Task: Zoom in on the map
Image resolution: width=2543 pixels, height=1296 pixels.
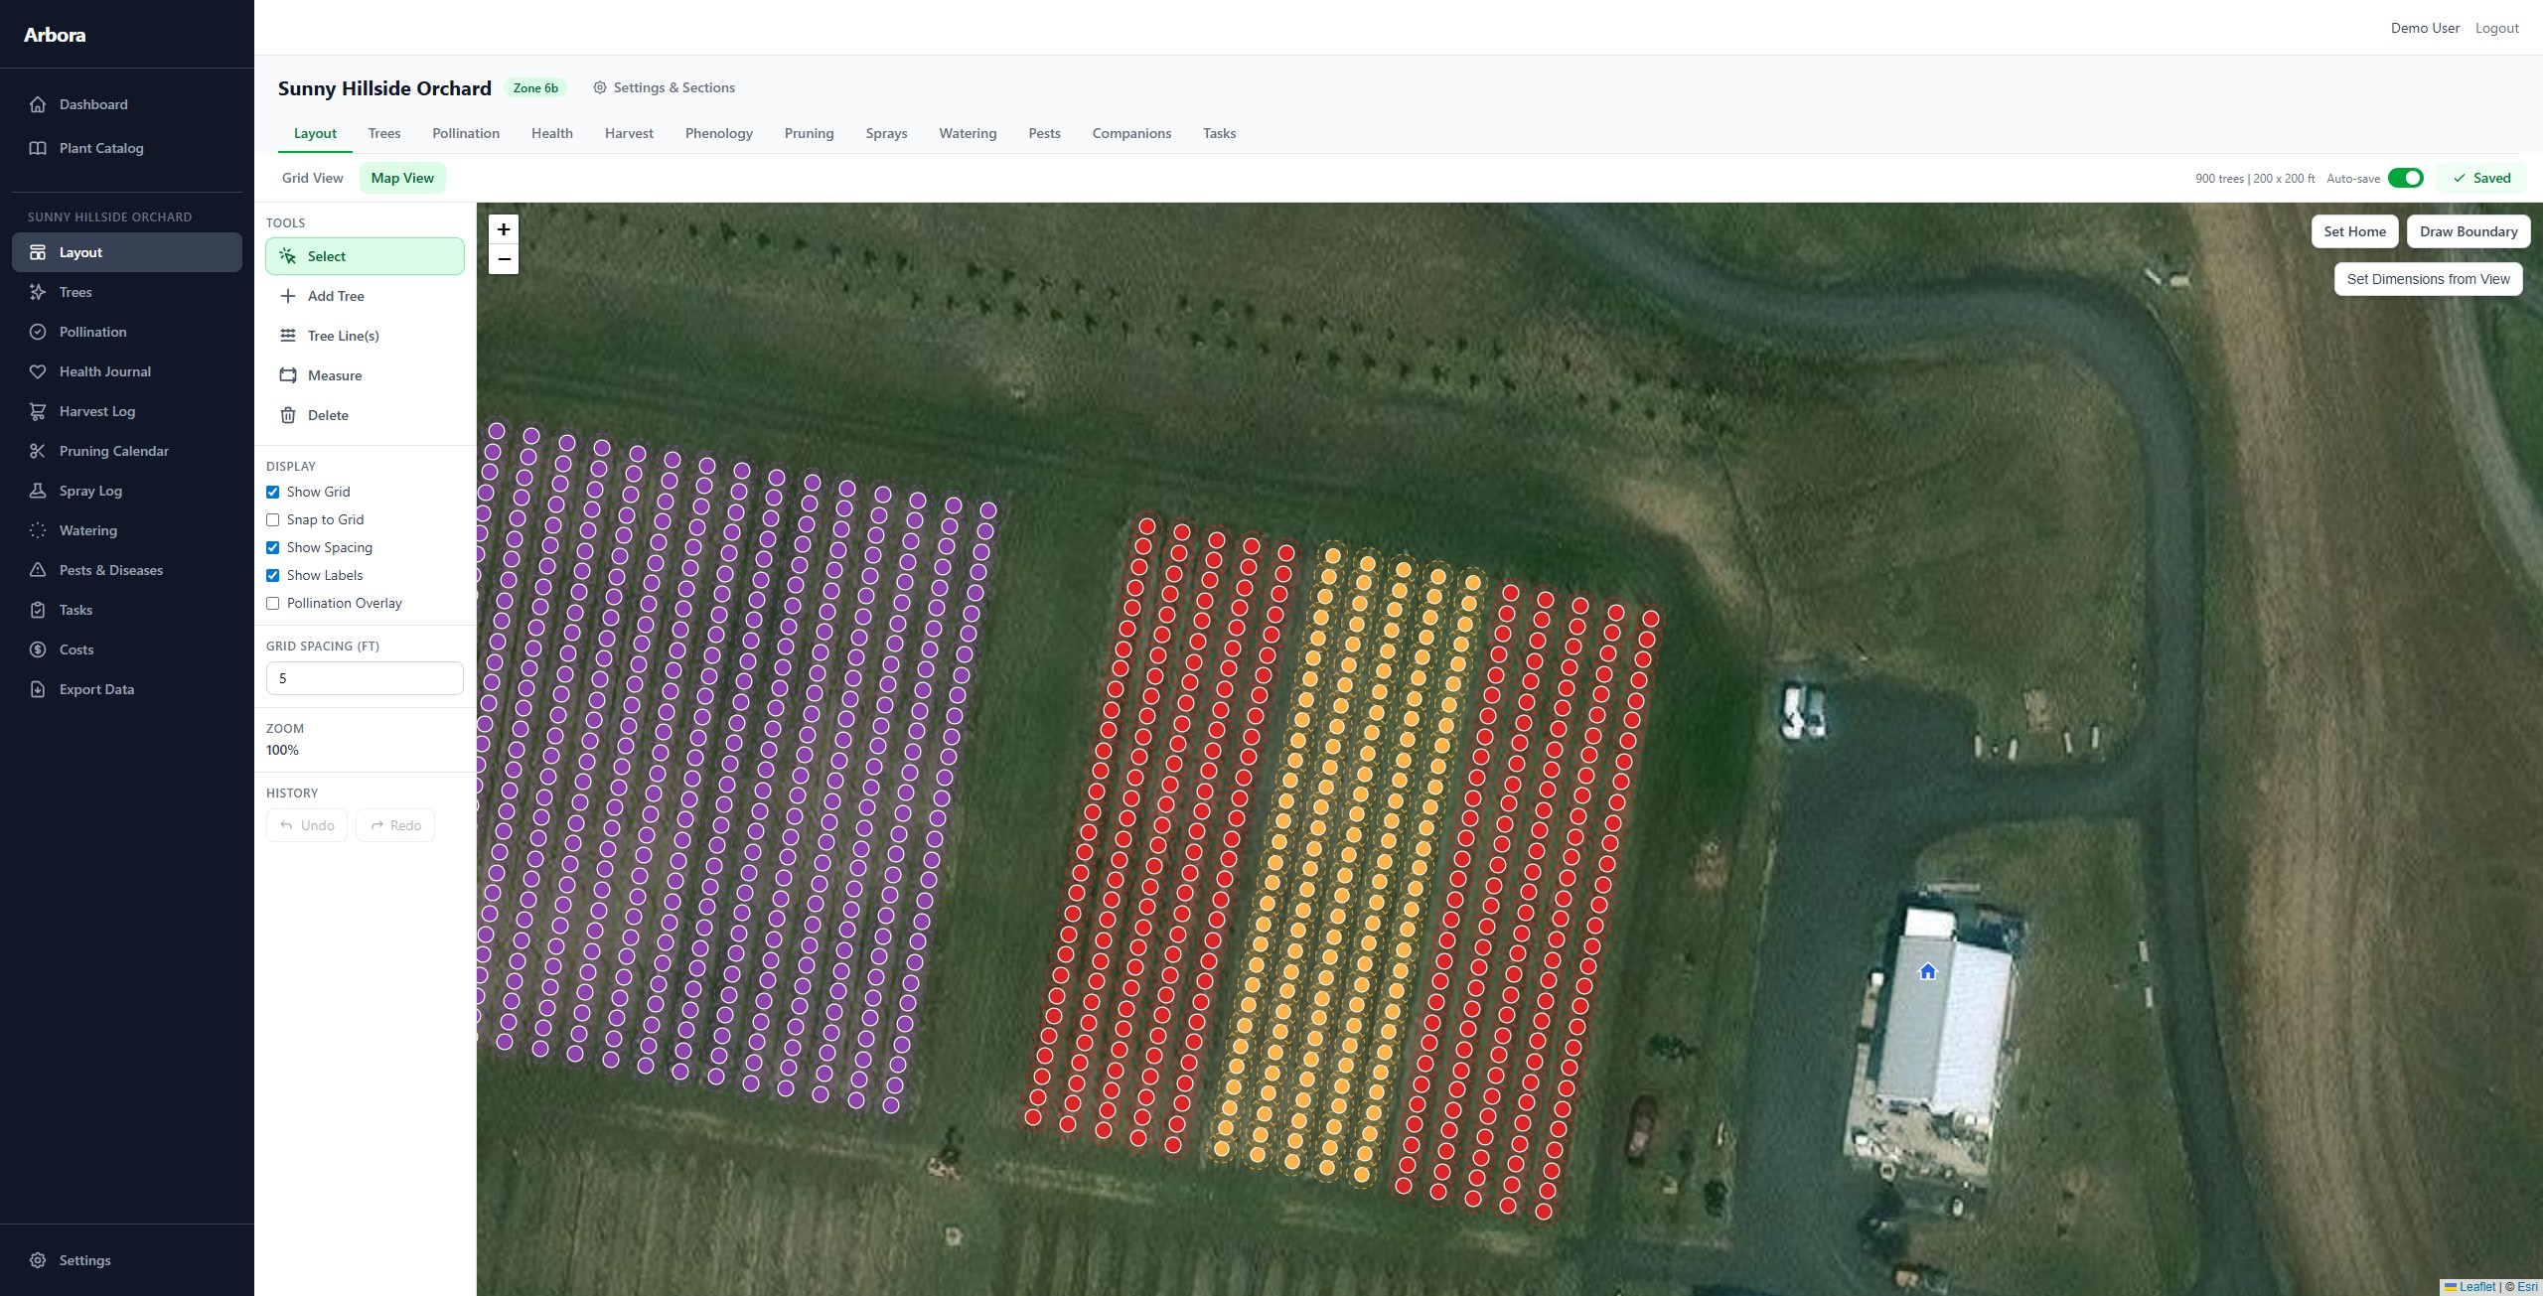Action: click(x=504, y=229)
